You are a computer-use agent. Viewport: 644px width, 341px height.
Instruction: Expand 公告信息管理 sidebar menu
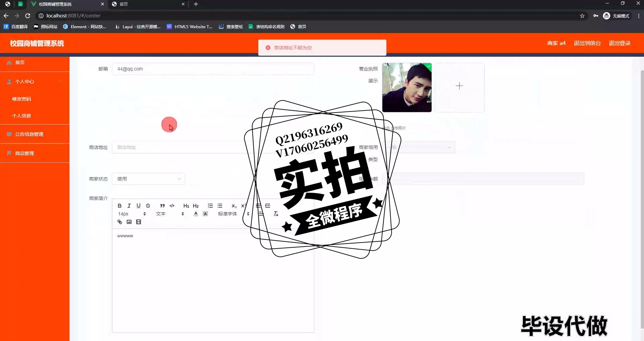click(35, 134)
